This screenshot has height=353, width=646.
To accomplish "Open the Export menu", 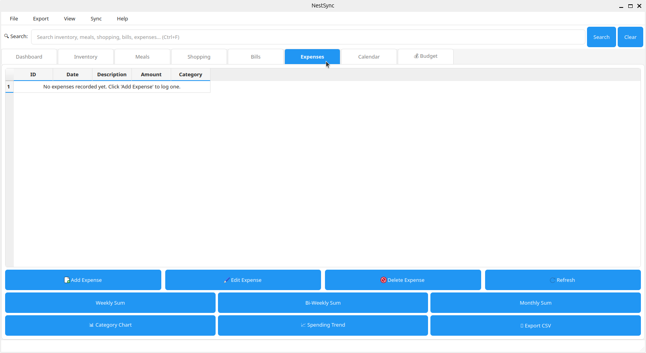I will point(41,18).
